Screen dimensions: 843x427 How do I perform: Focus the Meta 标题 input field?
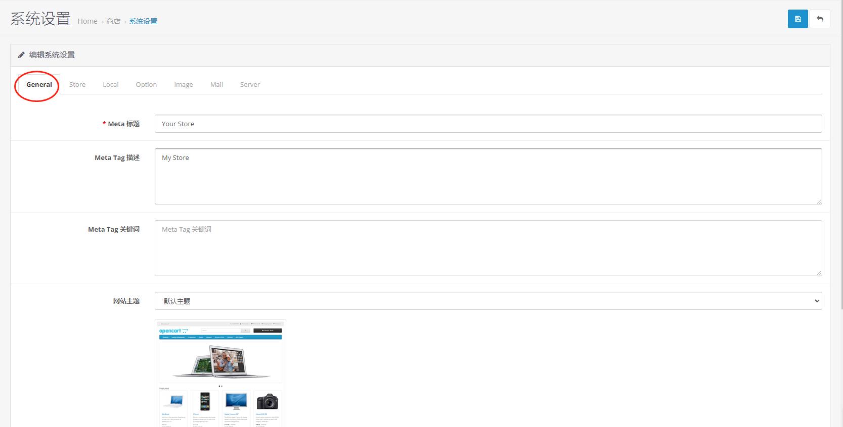tap(488, 124)
